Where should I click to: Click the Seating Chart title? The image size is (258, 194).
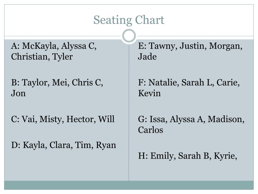(129, 20)
